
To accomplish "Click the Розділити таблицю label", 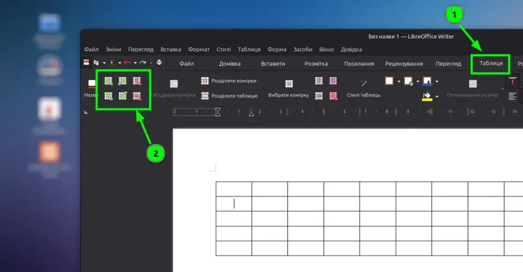I will tap(234, 96).
